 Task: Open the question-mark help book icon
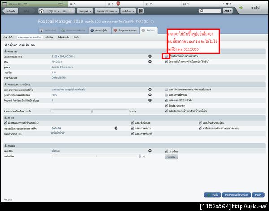pos(141,11)
